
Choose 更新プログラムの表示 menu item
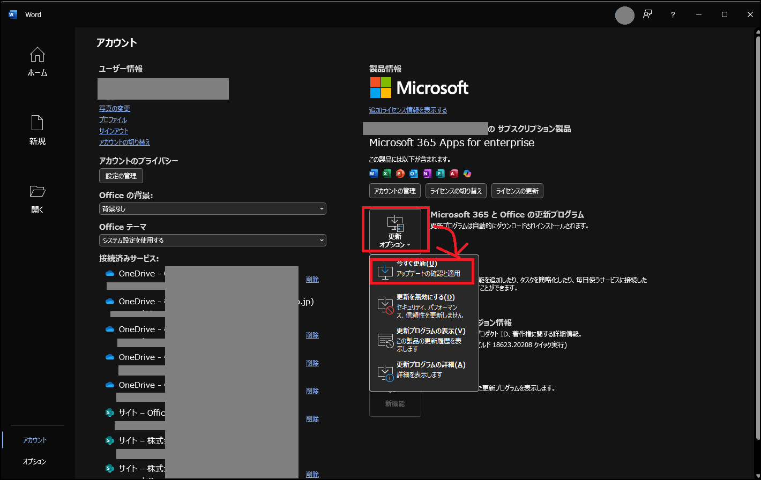pyautogui.click(x=424, y=340)
